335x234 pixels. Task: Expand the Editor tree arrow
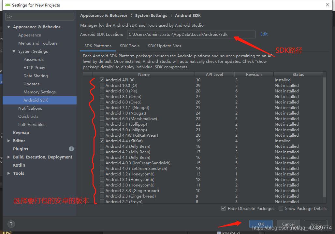(x=8, y=141)
